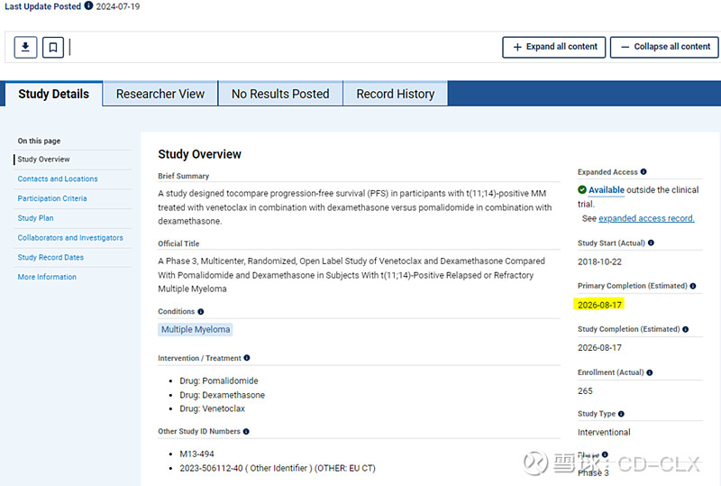Click info icon next to Study Start (Actual)
This screenshot has width=721, height=486.
click(651, 243)
